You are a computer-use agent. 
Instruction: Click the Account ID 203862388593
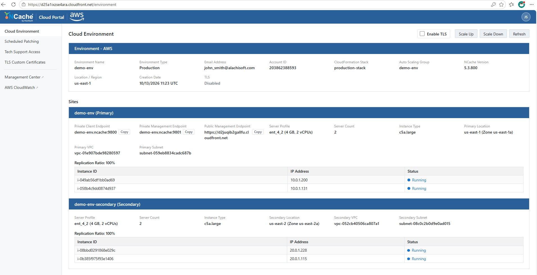click(283, 68)
